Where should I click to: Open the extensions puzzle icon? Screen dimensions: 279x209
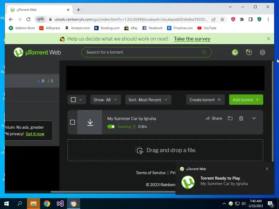click(x=242, y=19)
